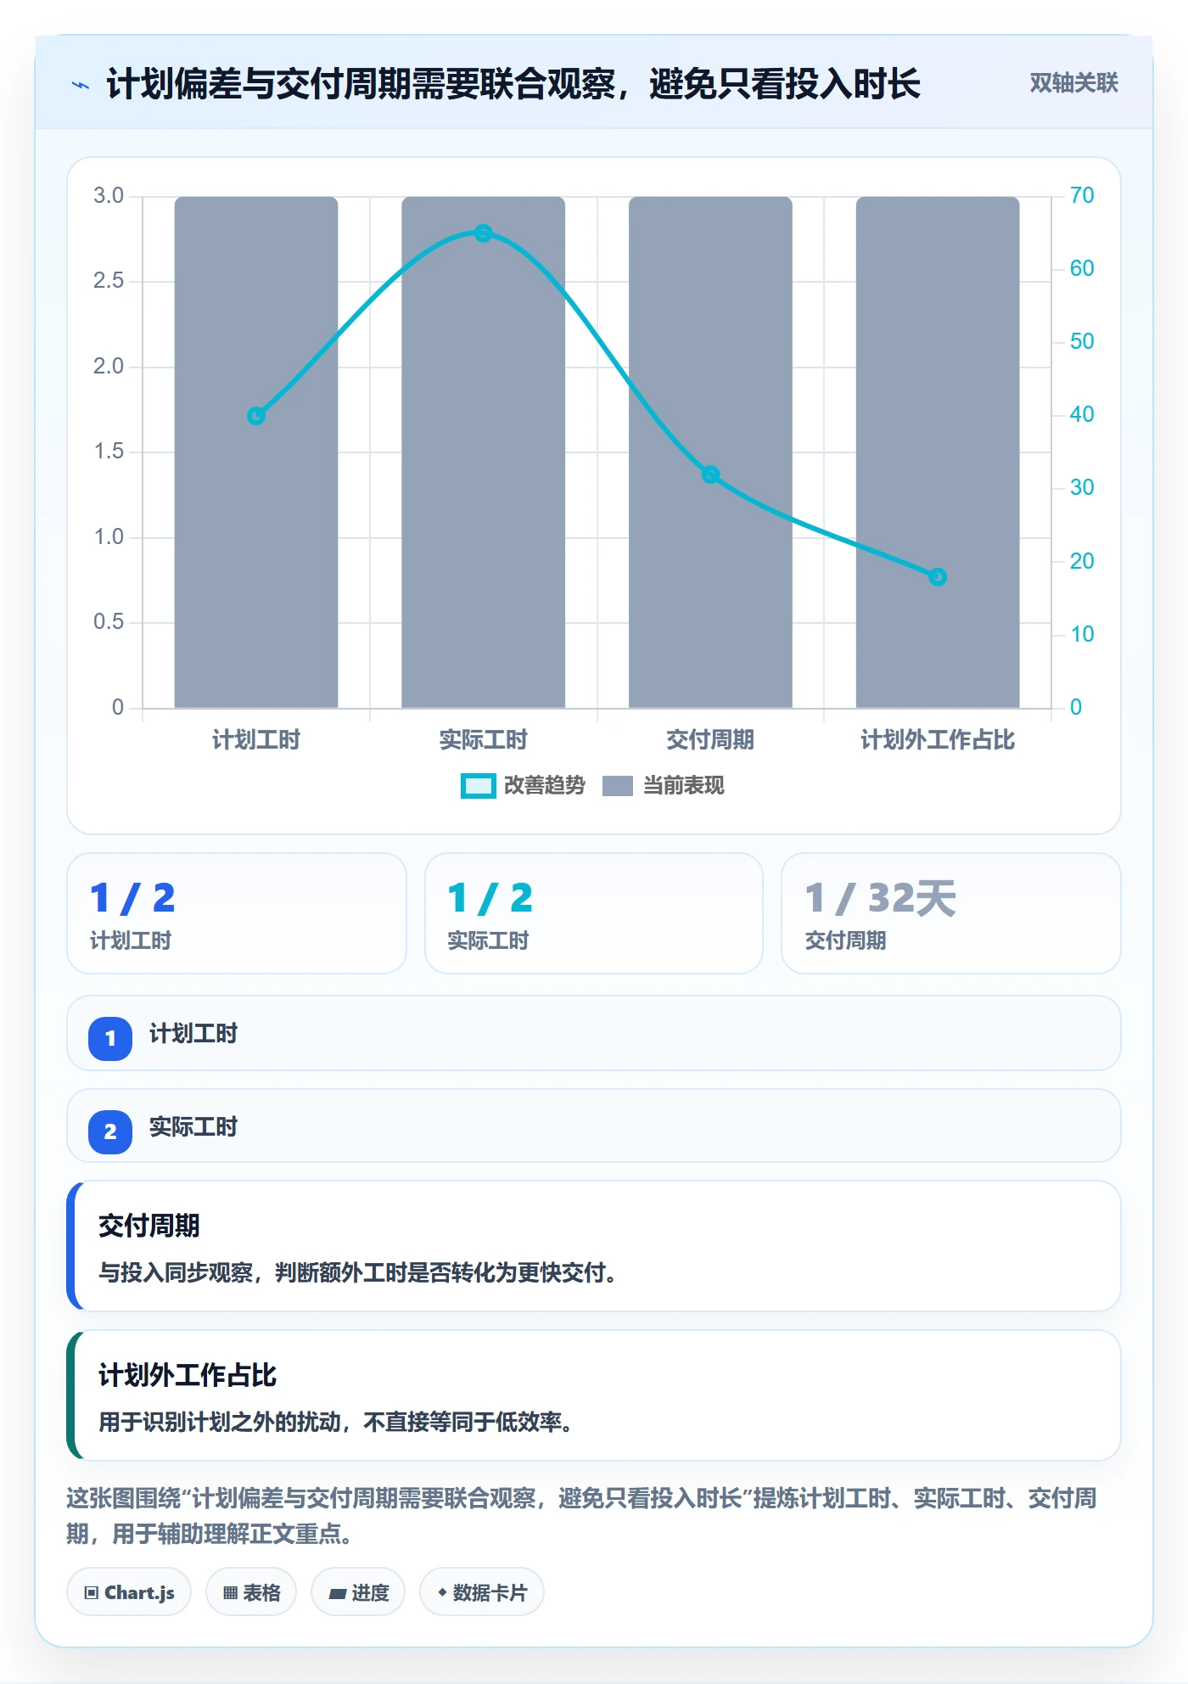Viewport: 1188px width, 1684px height.
Task: Open the 交付周期 description card heading
Action: (149, 1226)
